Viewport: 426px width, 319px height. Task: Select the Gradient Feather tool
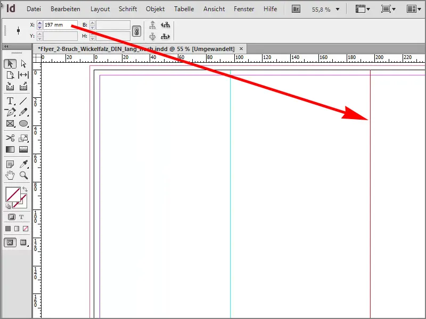tap(23, 149)
